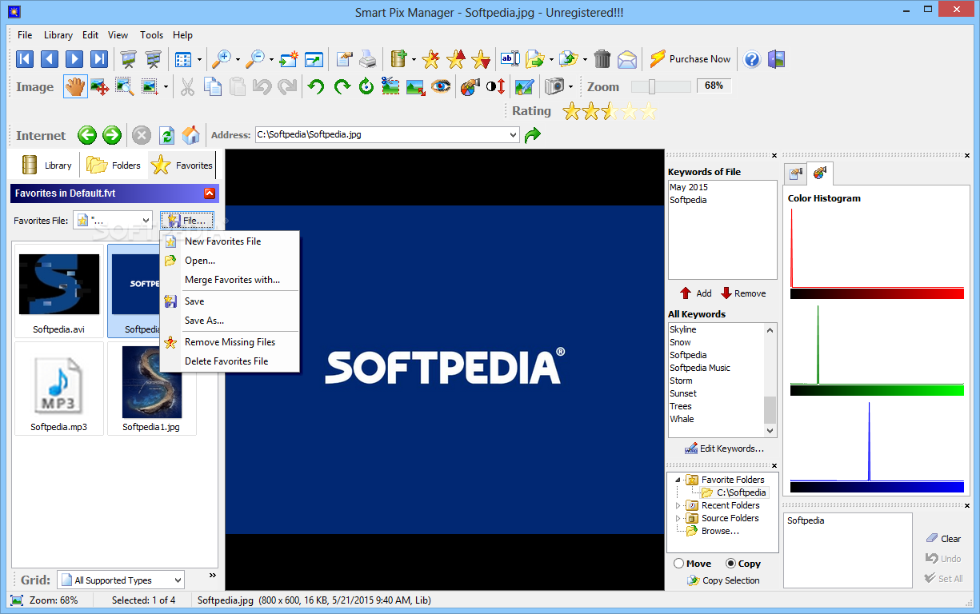This screenshot has width=980, height=614.
Task: Rotate image left with green arrow
Action: [316, 86]
